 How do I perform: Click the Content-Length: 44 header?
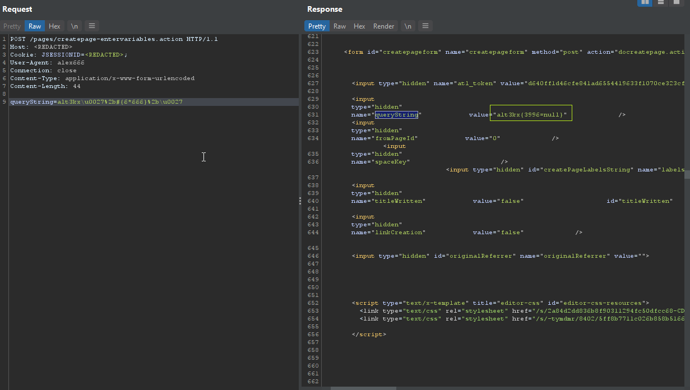pyautogui.click(x=45, y=86)
